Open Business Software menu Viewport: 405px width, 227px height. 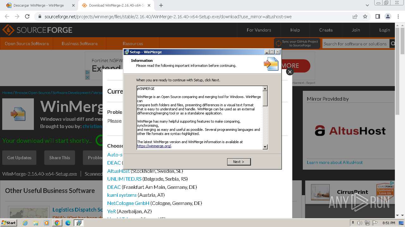coord(79,44)
